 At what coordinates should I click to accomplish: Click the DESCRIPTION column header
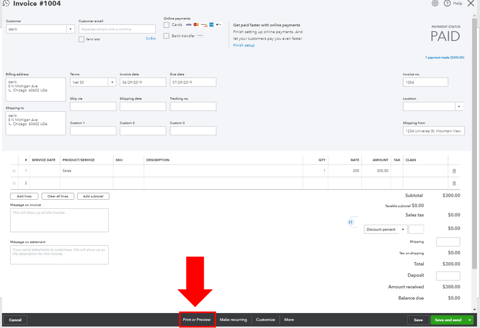[x=158, y=160]
